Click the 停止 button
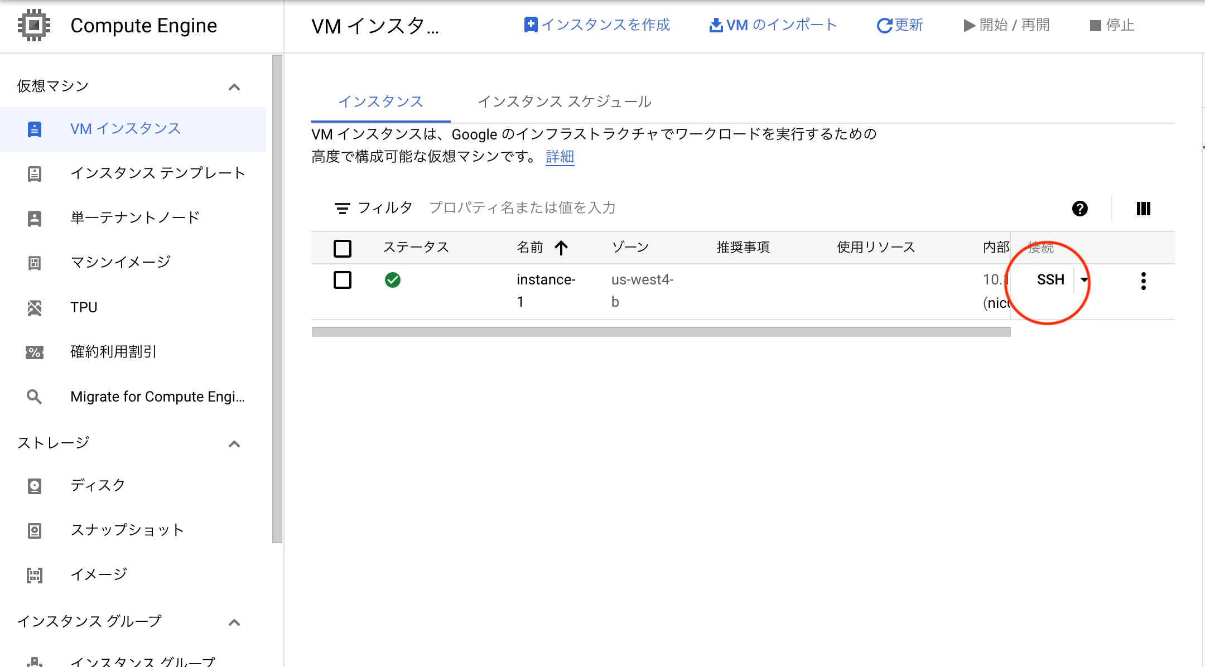The height and width of the screenshot is (667, 1205). [x=1112, y=25]
